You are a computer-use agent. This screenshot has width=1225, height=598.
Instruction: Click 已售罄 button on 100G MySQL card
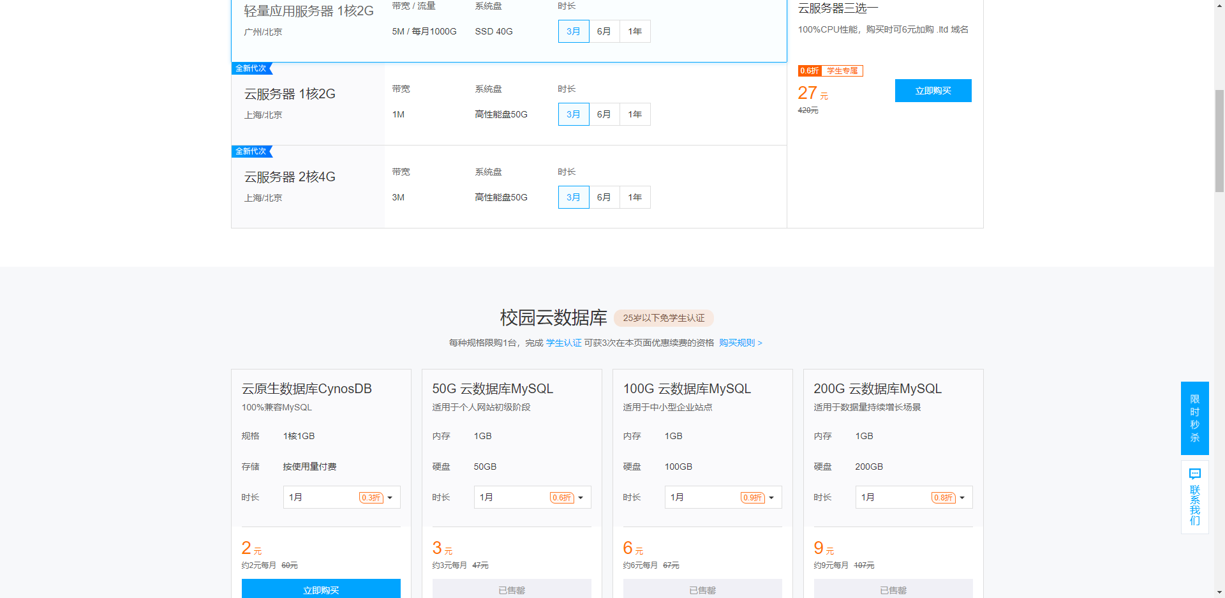(702, 589)
